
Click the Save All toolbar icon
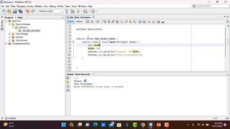(x=20, y=11)
